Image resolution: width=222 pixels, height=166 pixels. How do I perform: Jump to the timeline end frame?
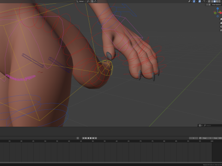click(x=96, y=138)
